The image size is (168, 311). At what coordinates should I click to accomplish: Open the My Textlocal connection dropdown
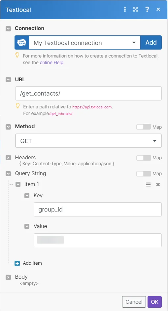[84, 42]
